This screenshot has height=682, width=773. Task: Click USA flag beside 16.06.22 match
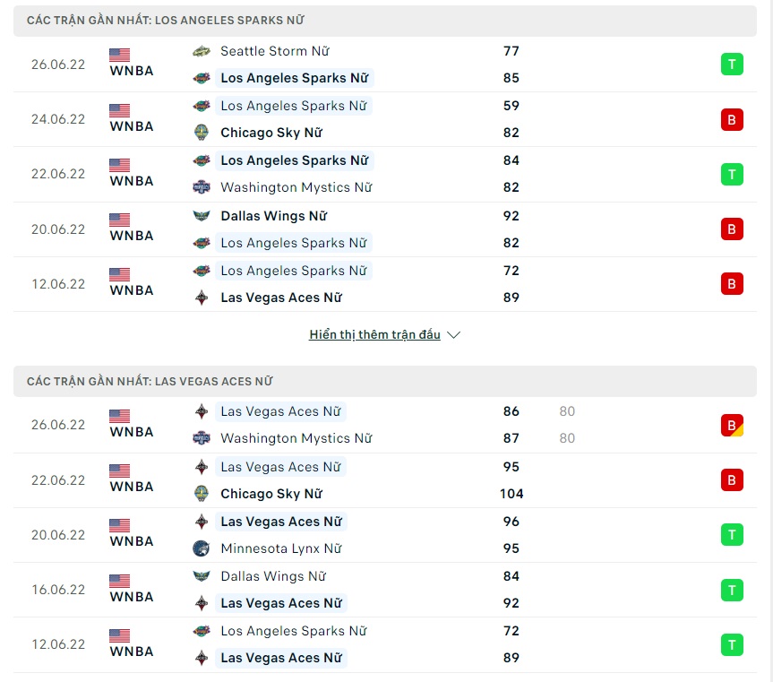(119, 581)
